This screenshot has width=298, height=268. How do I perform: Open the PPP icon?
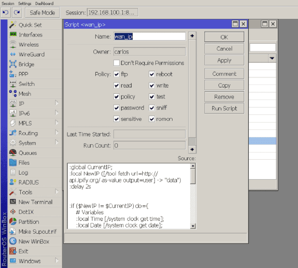[13, 74]
